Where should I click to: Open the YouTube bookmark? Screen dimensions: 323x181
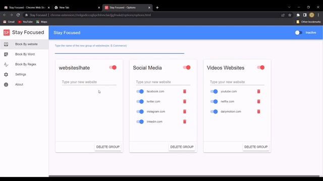coord(25,22)
